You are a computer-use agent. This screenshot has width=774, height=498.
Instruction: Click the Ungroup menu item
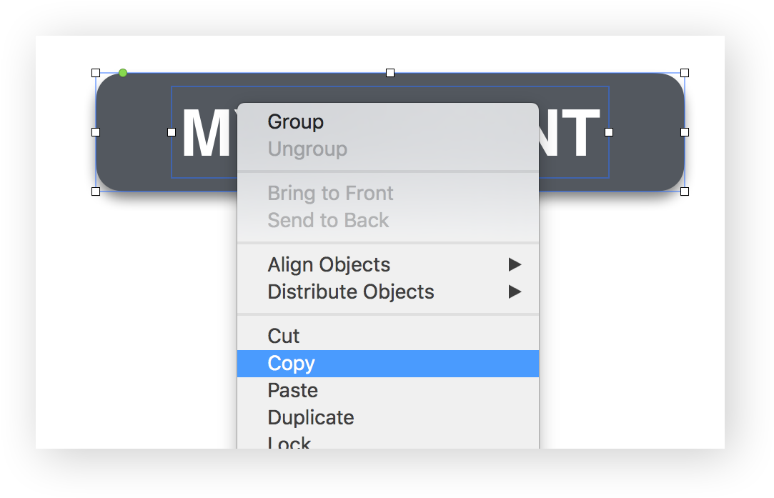307,149
